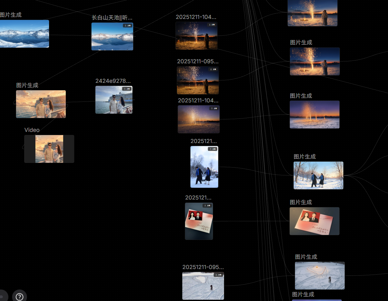Select the 长白山天池 node title
The image size is (388, 301).
pos(112,18)
